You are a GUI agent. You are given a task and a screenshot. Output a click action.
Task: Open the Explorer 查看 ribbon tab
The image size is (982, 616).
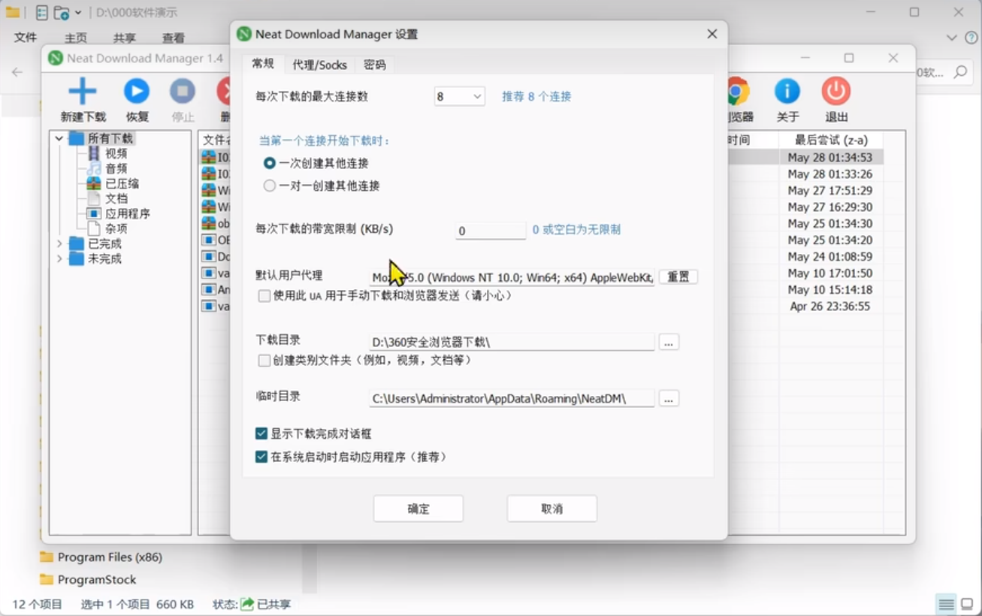coord(174,38)
